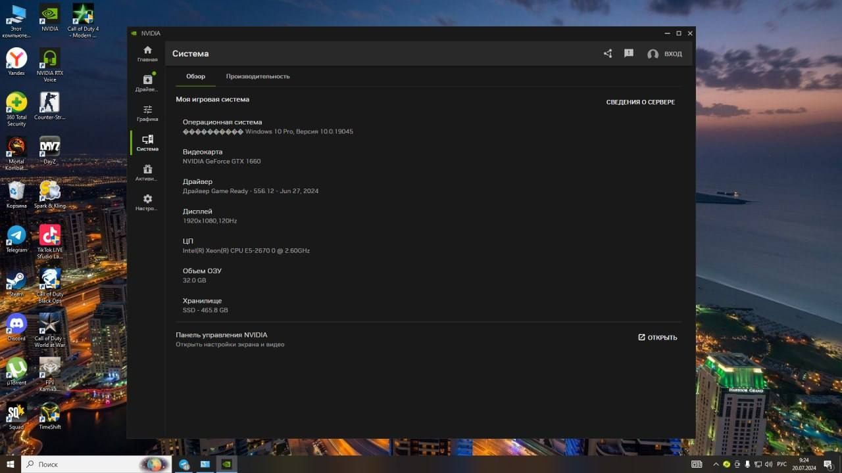
Task: Select the Mortal Kombat desktop icon
Action: click(x=16, y=154)
